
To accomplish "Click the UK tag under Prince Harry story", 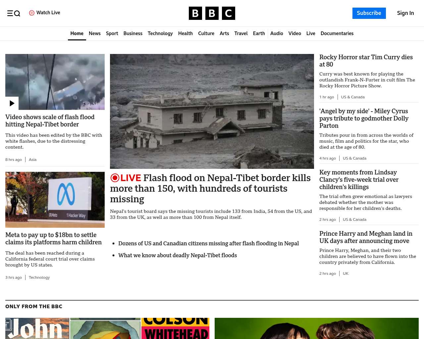I will [345, 273].
